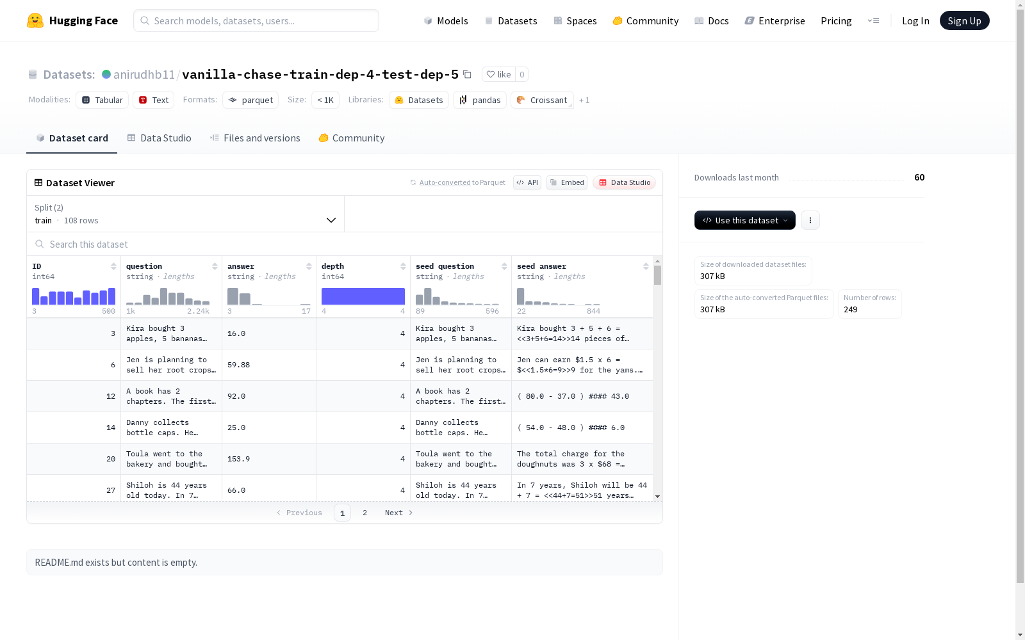Sort by the question column sort icon
This screenshot has width=1025, height=640.
tap(215, 266)
